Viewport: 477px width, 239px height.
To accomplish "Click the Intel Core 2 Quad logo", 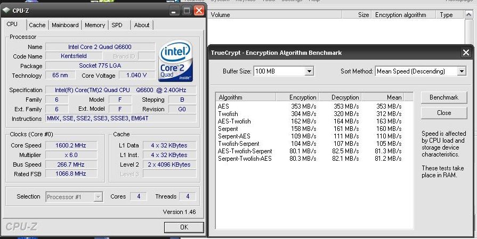I will click(175, 61).
